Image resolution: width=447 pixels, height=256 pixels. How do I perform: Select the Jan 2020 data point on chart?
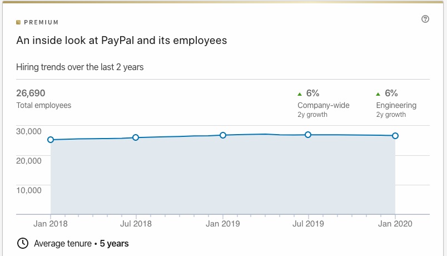tap(395, 136)
